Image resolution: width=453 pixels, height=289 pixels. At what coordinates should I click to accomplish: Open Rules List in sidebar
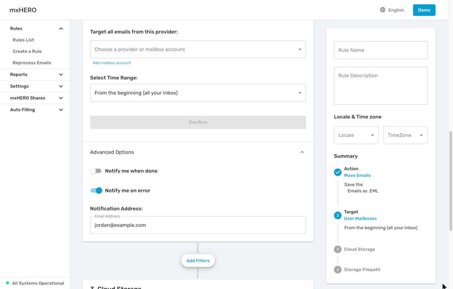[x=23, y=40]
